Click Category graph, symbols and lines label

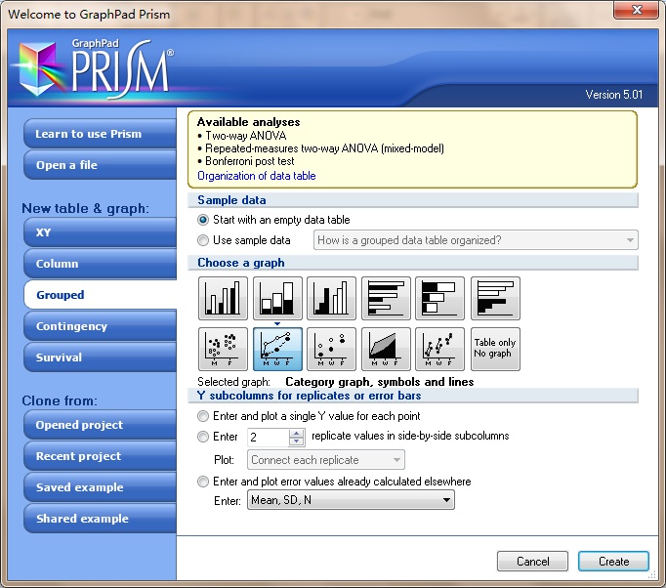380,382
